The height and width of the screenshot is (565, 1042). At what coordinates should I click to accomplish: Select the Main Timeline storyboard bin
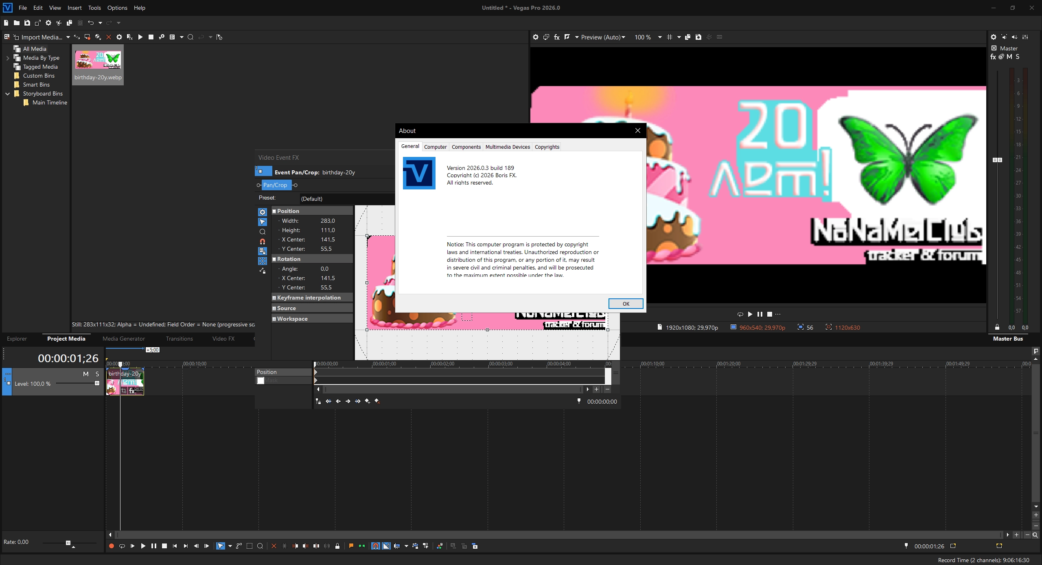[50, 102]
